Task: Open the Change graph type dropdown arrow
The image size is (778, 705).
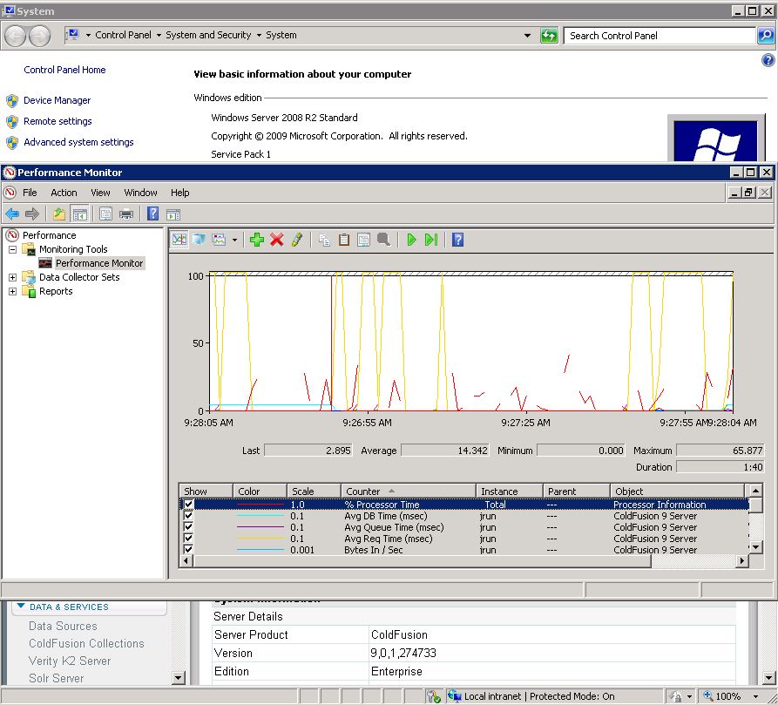Action: pyautogui.click(x=234, y=240)
